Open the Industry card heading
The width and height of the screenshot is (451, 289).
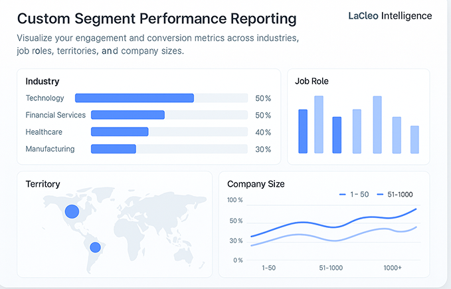click(43, 82)
